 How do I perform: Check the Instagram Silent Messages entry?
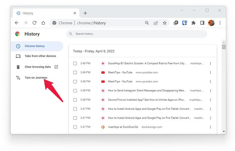click(75, 91)
